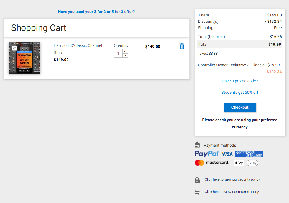The image size is (289, 203).
Task: Select the quantity input field
Action: pos(118,54)
